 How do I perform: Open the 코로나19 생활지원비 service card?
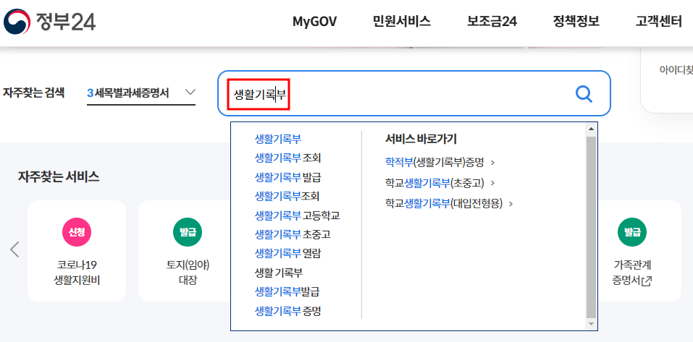[77, 251]
